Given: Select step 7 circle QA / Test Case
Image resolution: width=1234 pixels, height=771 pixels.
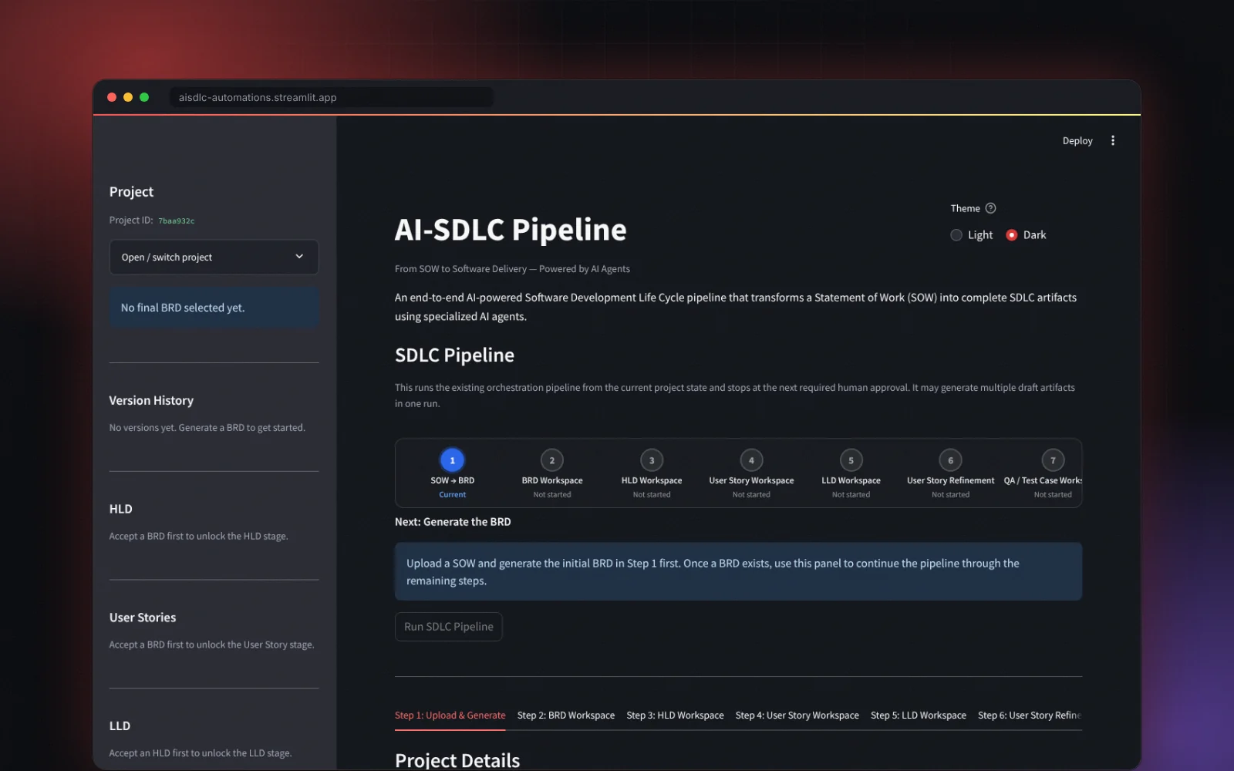Looking at the screenshot, I should (1053, 460).
